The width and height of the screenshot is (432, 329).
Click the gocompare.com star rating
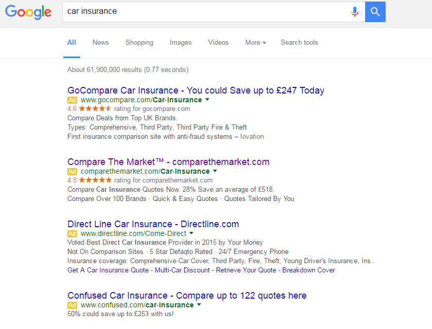click(95, 109)
